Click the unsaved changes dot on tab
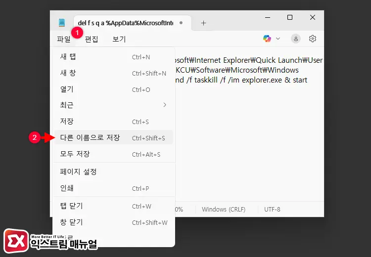Screen dimensions: 371x257 [181, 23]
